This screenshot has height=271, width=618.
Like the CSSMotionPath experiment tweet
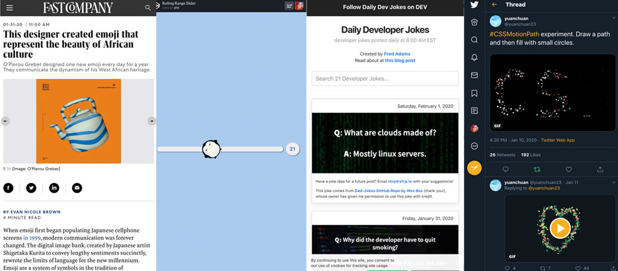point(568,169)
